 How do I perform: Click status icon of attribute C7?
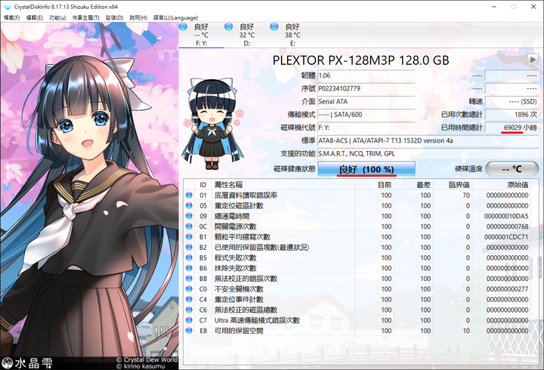tap(189, 320)
